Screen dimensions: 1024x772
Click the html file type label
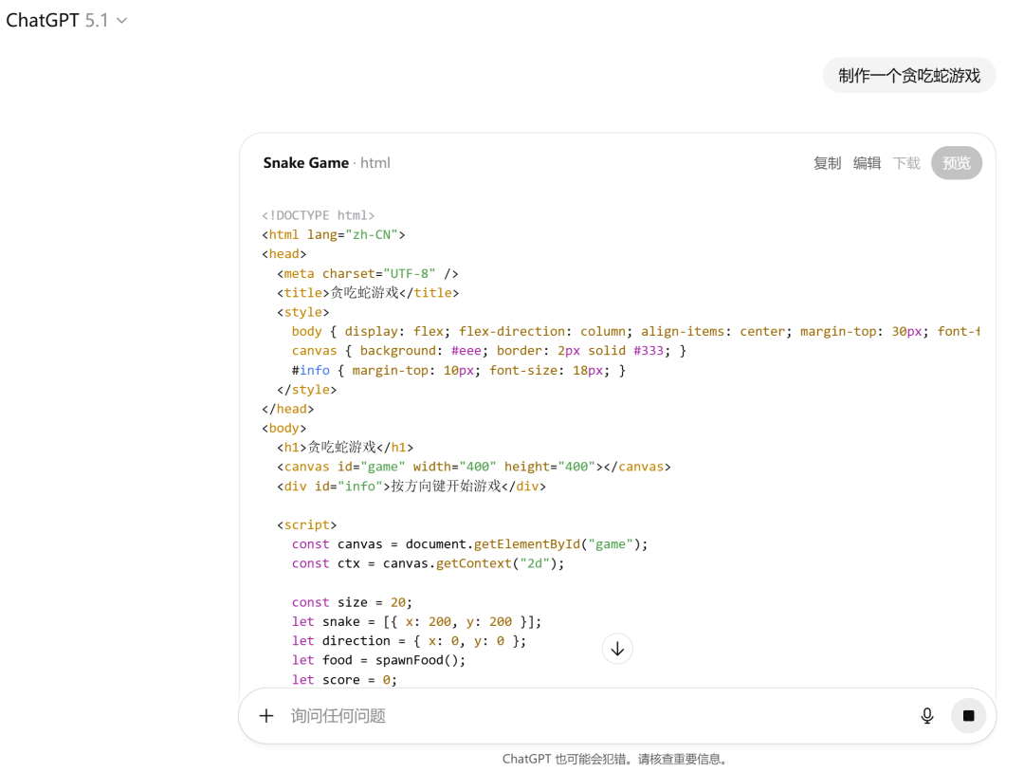tap(375, 163)
